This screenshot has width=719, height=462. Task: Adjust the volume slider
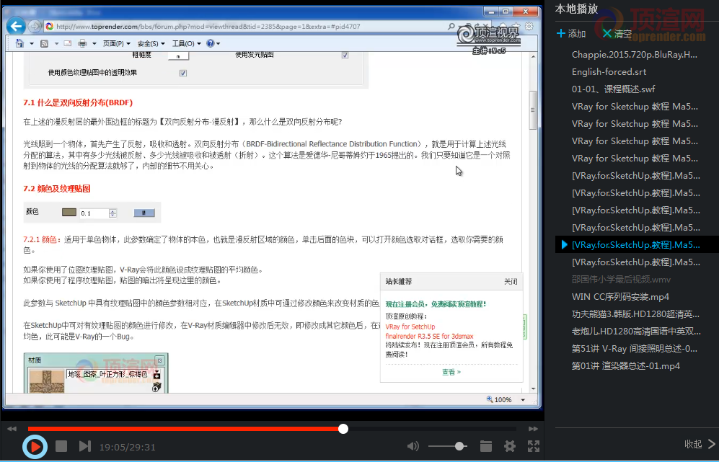pyautogui.click(x=448, y=446)
